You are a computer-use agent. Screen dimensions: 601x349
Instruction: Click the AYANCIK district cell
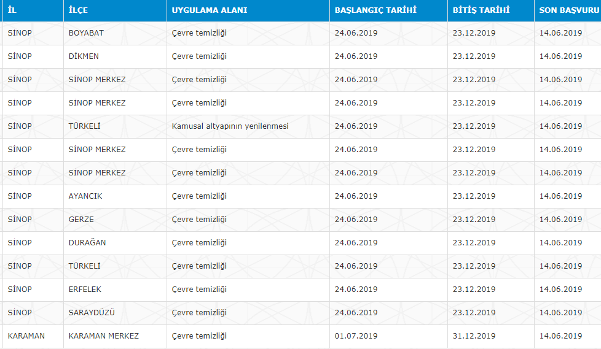click(x=85, y=196)
